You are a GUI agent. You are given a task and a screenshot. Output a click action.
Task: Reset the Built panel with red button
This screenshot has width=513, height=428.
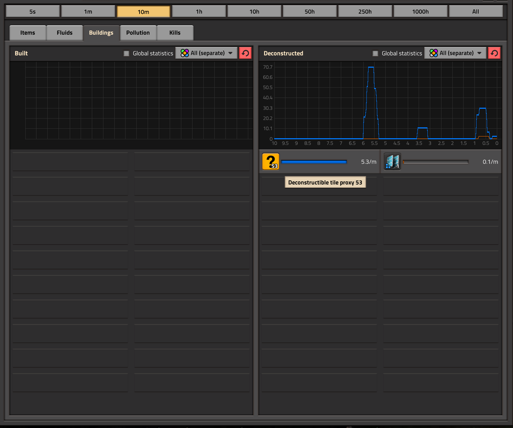tap(245, 53)
